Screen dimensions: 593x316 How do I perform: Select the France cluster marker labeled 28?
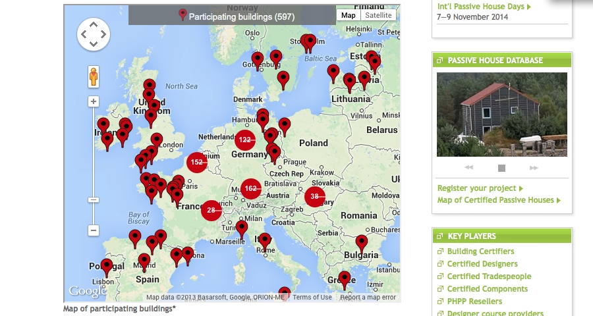[x=211, y=211]
